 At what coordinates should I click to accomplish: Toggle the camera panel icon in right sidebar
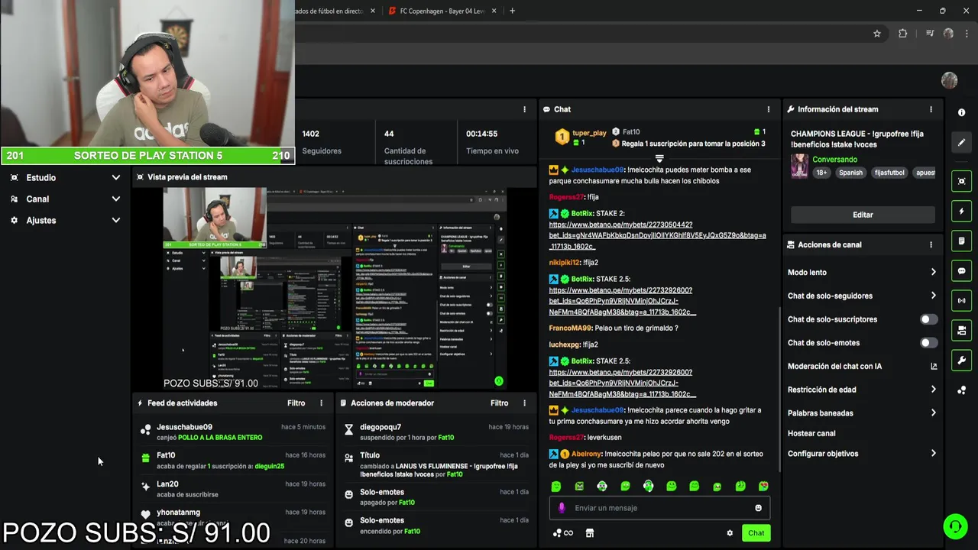point(961,330)
